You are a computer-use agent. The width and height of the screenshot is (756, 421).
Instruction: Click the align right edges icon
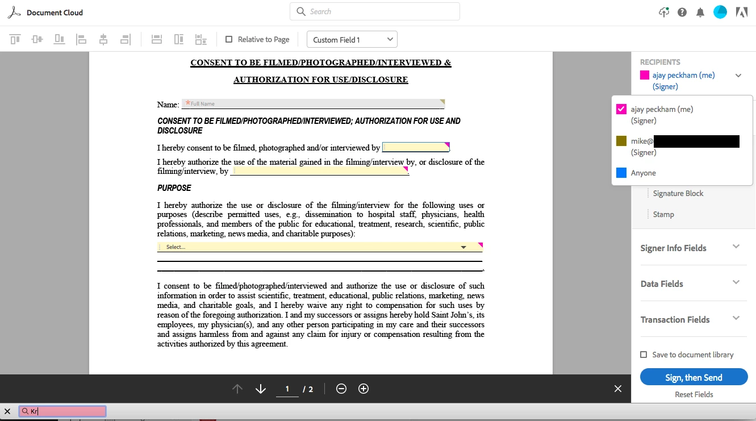pyautogui.click(x=126, y=39)
